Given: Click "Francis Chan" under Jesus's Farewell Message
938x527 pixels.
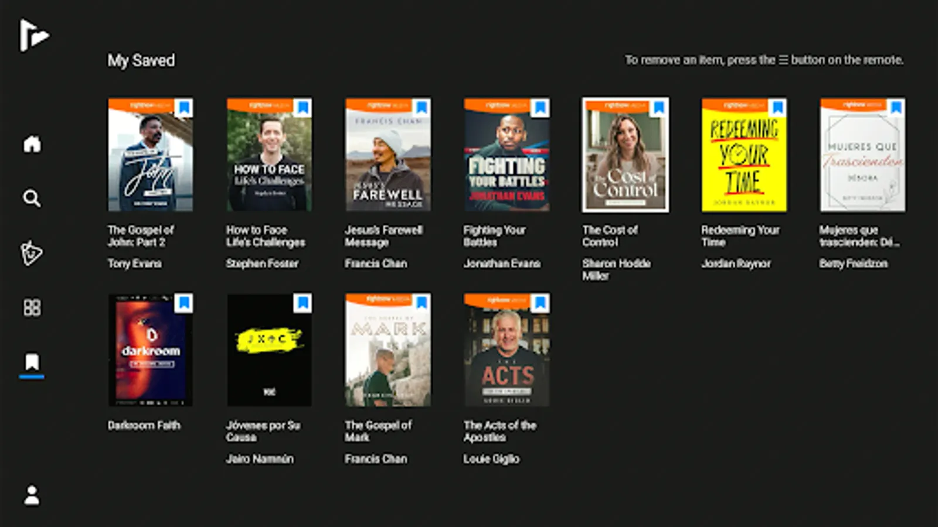Looking at the screenshot, I should tap(376, 263).
